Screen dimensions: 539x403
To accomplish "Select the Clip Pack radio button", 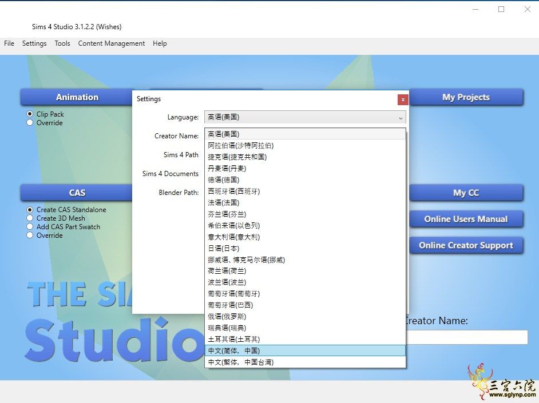I will point(30,114).
